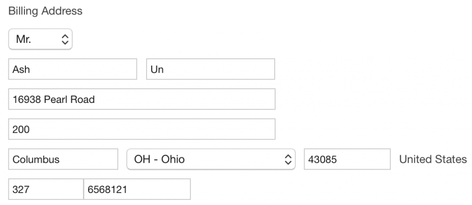The height and width of the screenshot is (205, 472).
Task: Open the Mr. salutation dropdown
Action: coord(41,40)
